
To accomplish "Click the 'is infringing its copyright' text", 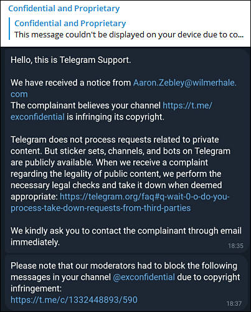I will (x=115, y=117).
